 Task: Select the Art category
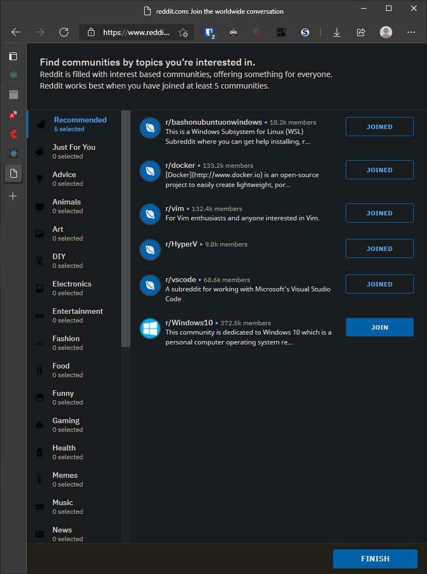pos(75,233)
